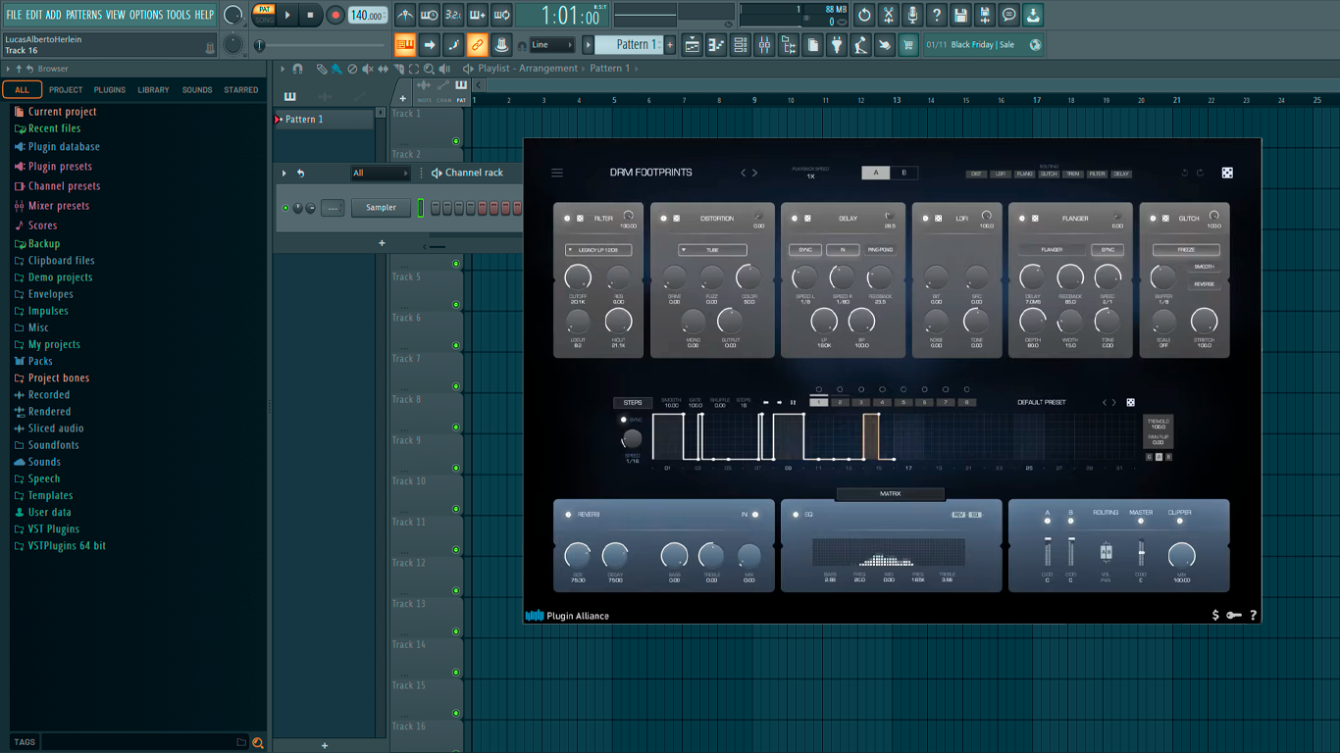Expand the Pattern 1 selector arrow
The height and width of the screenshot is (753, 1340).
(589, 44)
